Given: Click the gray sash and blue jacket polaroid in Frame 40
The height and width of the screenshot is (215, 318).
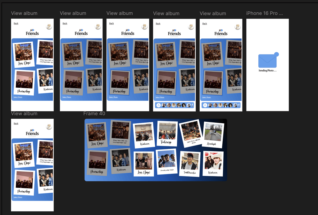Looking at the screenshot, I should click(x=121, y=161).
